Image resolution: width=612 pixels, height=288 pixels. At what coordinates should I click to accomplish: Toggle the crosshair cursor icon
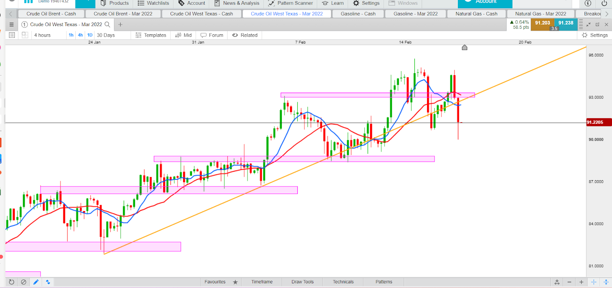pyautogui.click(x=594, y=282)
